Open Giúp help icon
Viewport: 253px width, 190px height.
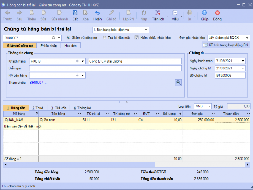pyautogui.click(x=205, y=13)
